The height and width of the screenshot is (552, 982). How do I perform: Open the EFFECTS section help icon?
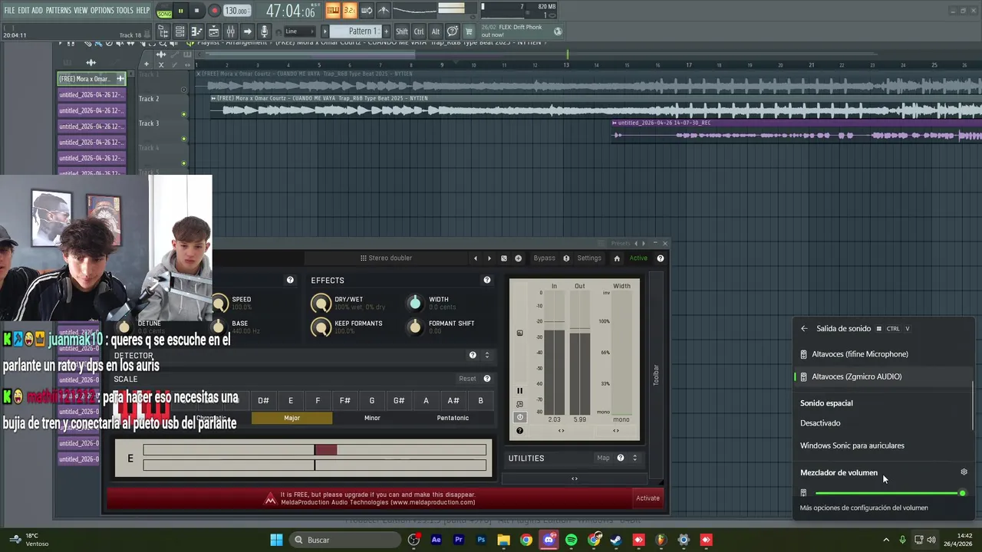(x=486, y=281)
